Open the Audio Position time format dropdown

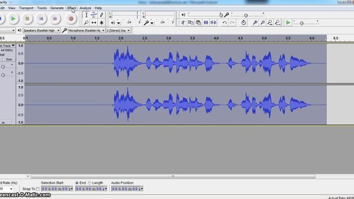tap(142, 189)
